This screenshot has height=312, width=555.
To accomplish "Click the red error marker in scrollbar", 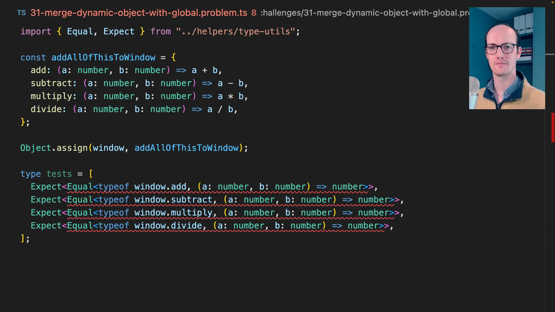I will pyautogui.click(x=552, y=127).
